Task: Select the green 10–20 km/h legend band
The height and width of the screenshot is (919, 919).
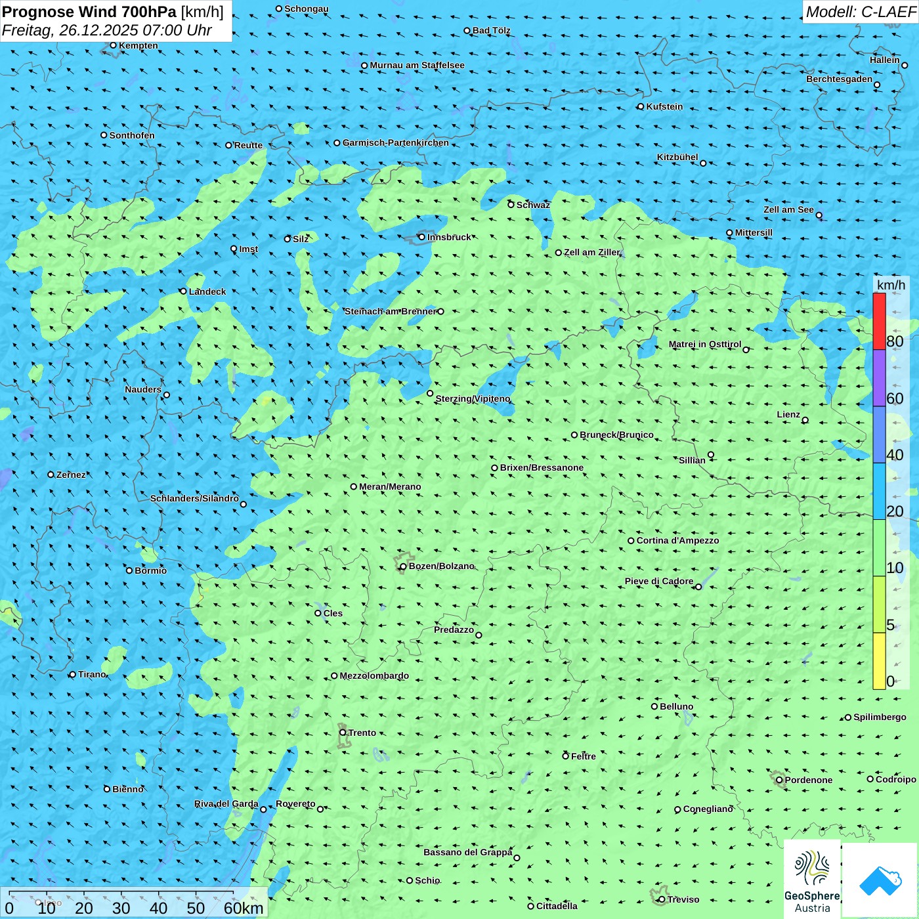Action: [879, 548]
